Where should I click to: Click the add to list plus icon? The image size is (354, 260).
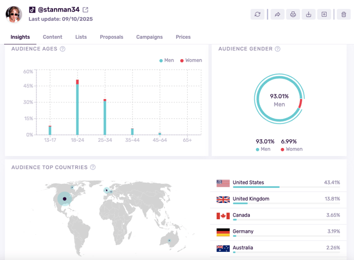pyautogui.click(x=324, y=14)
